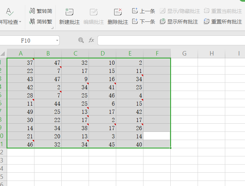Click cell D11 containing 45

(x=103, y=144)
